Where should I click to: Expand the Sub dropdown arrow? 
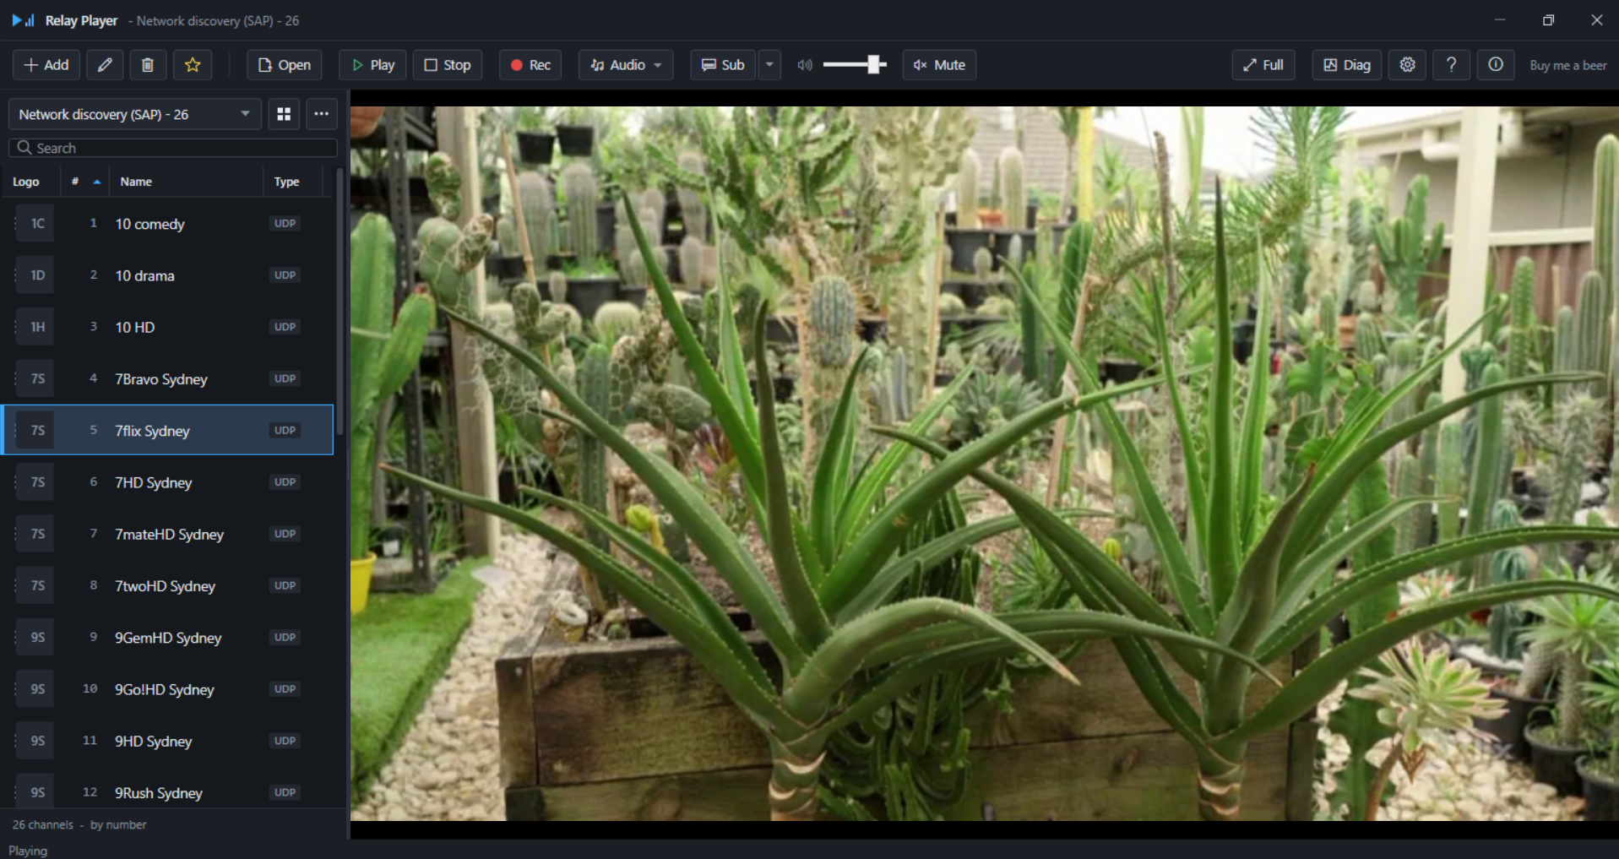coord(769,65)
